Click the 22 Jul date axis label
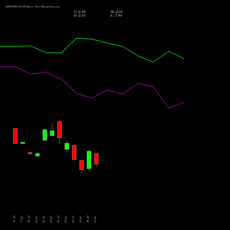230x230 pixels. [x=44, y=219]
